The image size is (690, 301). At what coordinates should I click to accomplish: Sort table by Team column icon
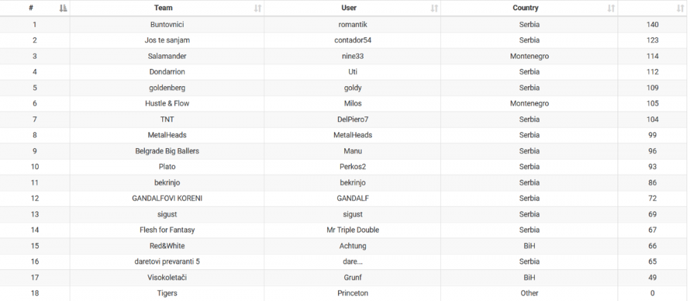coord(257,8)
